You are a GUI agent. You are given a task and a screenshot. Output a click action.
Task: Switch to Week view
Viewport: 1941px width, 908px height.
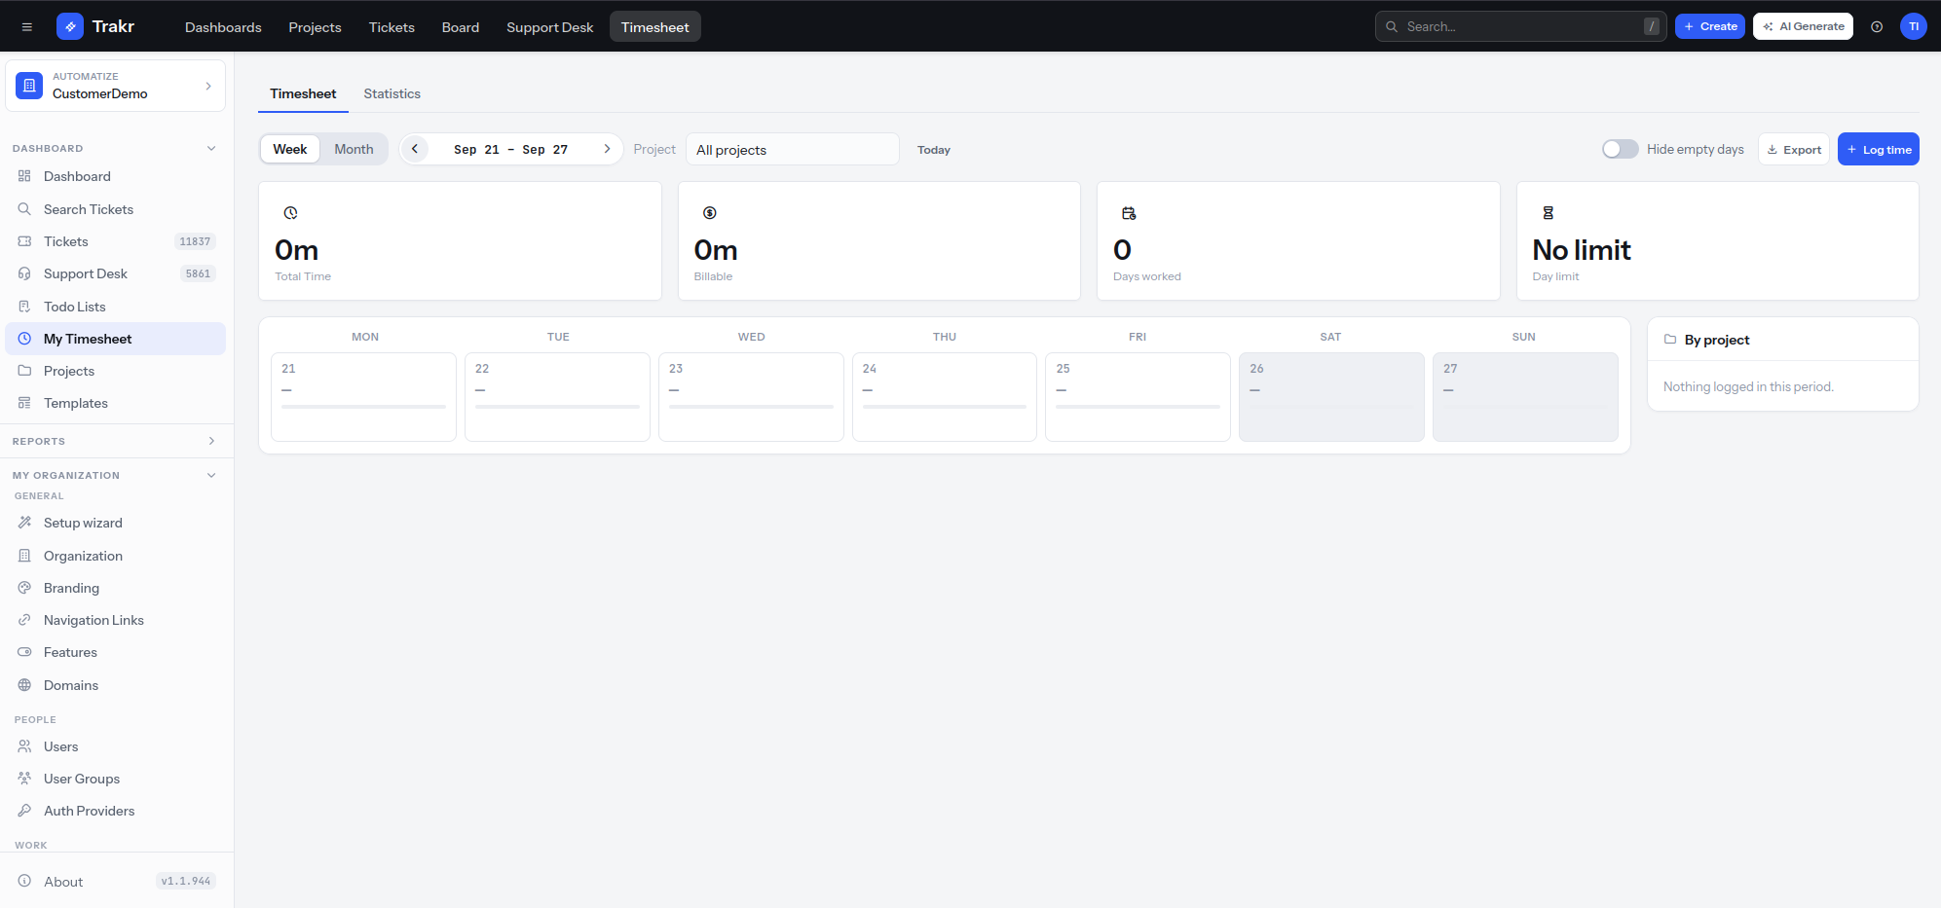click(x=290, y=149)
